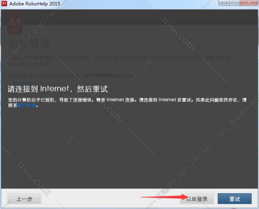Click the heading 请连接到 Internet，然后重试

tap(58, 89)
